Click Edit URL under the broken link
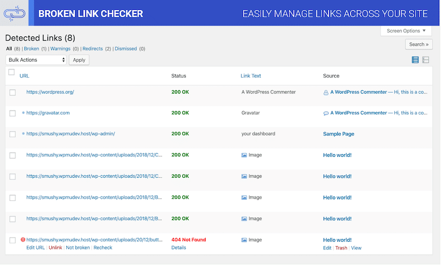 pos(35,248)
